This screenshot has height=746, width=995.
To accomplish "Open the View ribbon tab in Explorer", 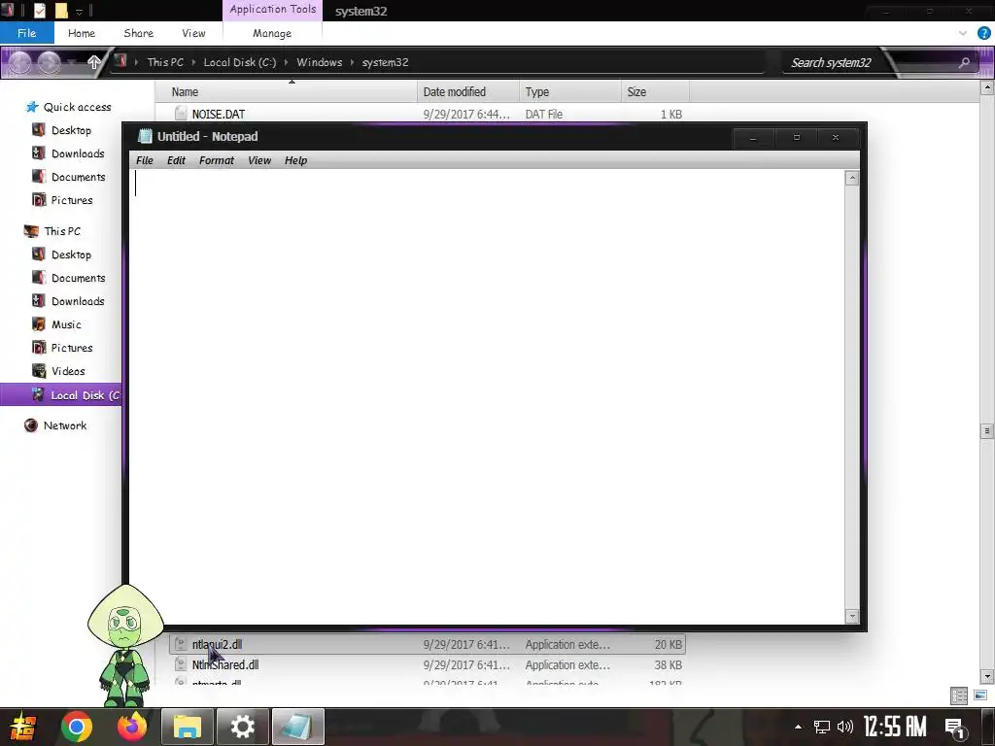I will pos(193,33).
